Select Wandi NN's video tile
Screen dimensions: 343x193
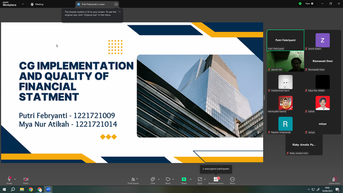tap(286, 61)
